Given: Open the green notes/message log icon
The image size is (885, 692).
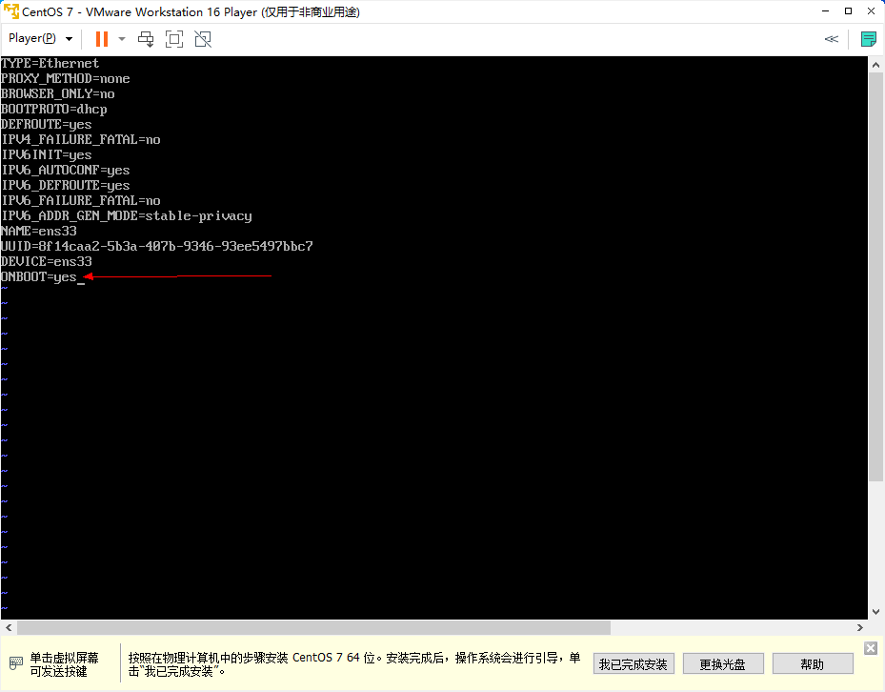Looking at the screenshot, I should [868, 39].
